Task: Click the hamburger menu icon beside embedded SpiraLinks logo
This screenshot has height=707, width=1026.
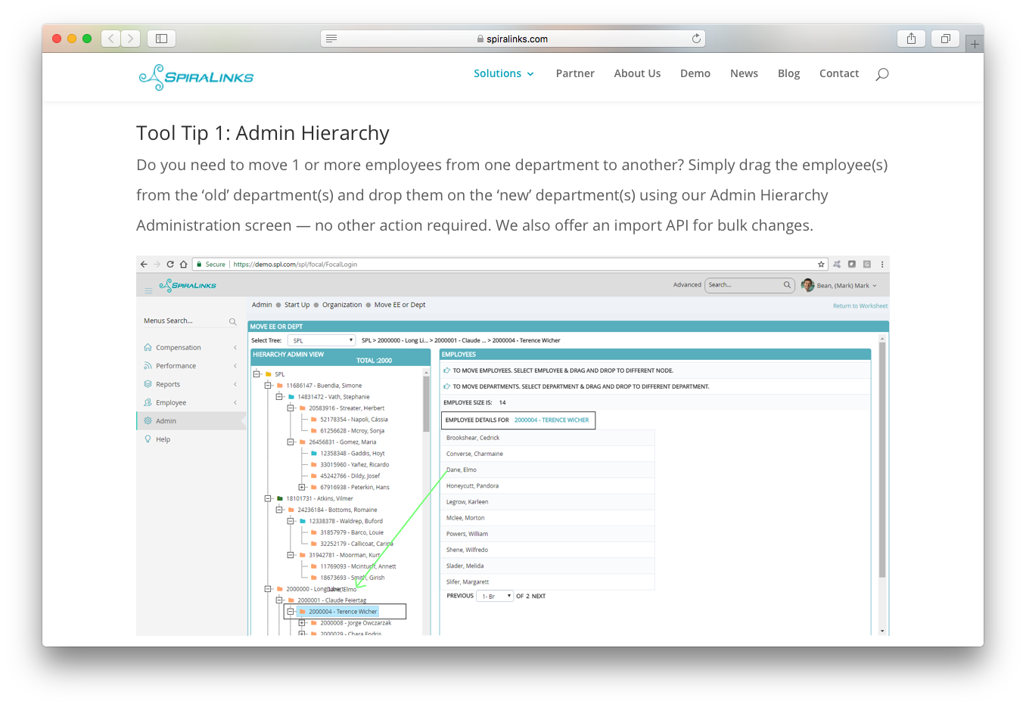Action: [x=148, y=290]
